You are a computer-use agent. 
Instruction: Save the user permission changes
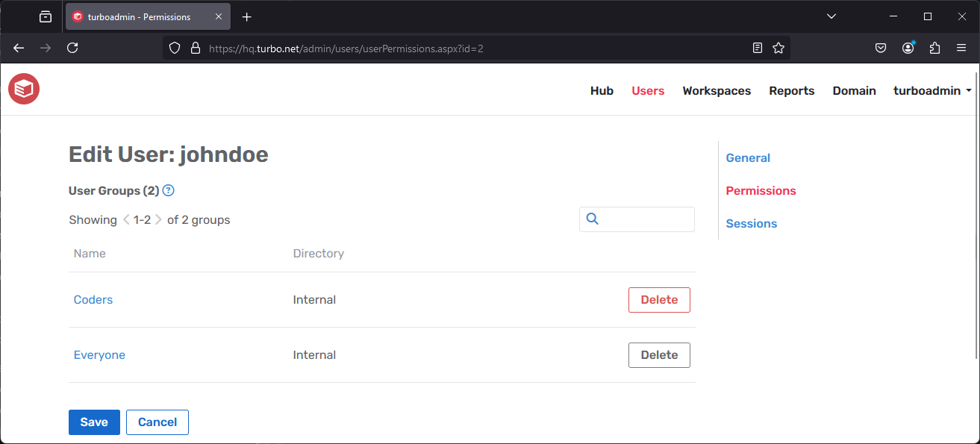(x=94, y=422)
